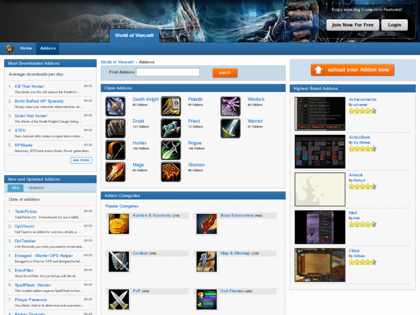Open the Warrior sword icon
The height and width of the screenshot is (315, 420).
[x=231, y=128]
